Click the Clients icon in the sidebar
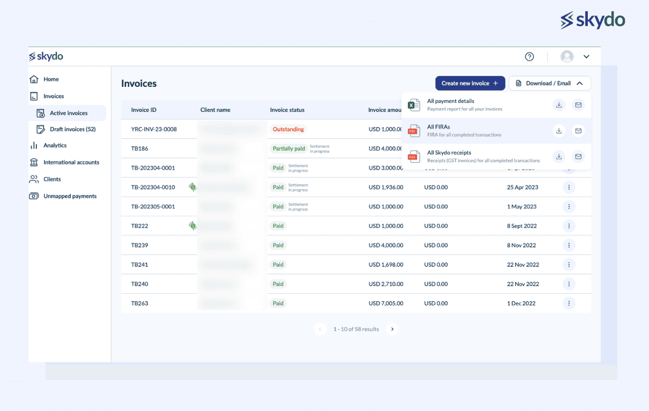Screen dimensions: 649x411 point(33,179)
